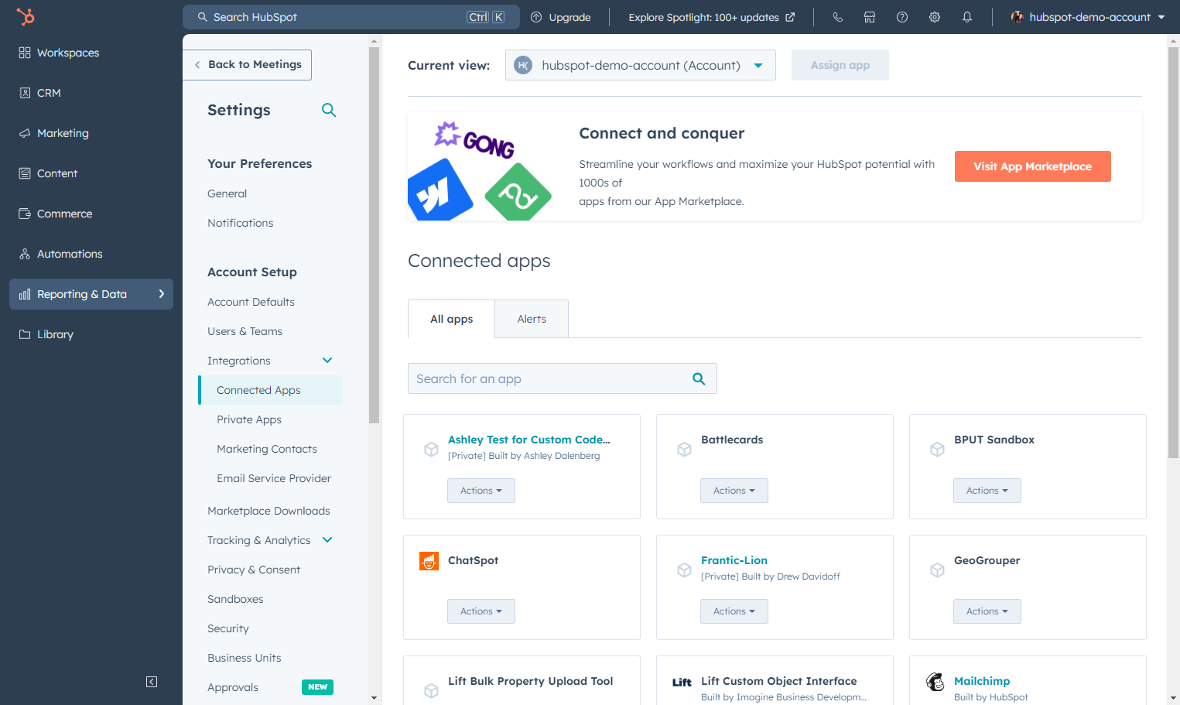
Task: Collapse the left navigation sidebar
Action: pyautogui.click(x=152, y=682)
